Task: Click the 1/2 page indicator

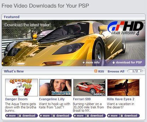Action: (x=135, y=71)
